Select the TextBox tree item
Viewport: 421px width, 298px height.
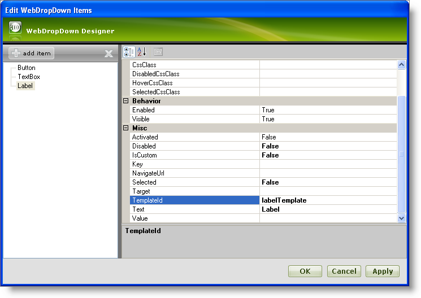28,77
